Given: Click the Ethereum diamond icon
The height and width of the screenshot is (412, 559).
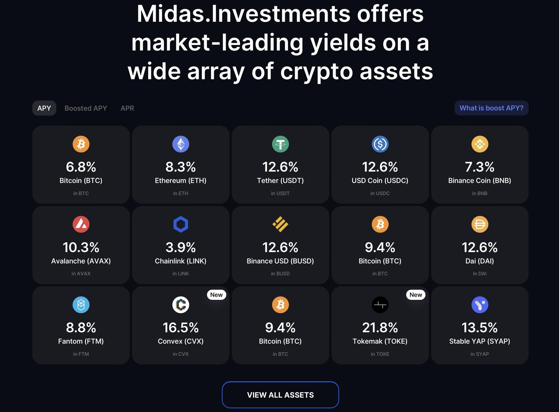Looking at the screenshot, I should point(181,144).
